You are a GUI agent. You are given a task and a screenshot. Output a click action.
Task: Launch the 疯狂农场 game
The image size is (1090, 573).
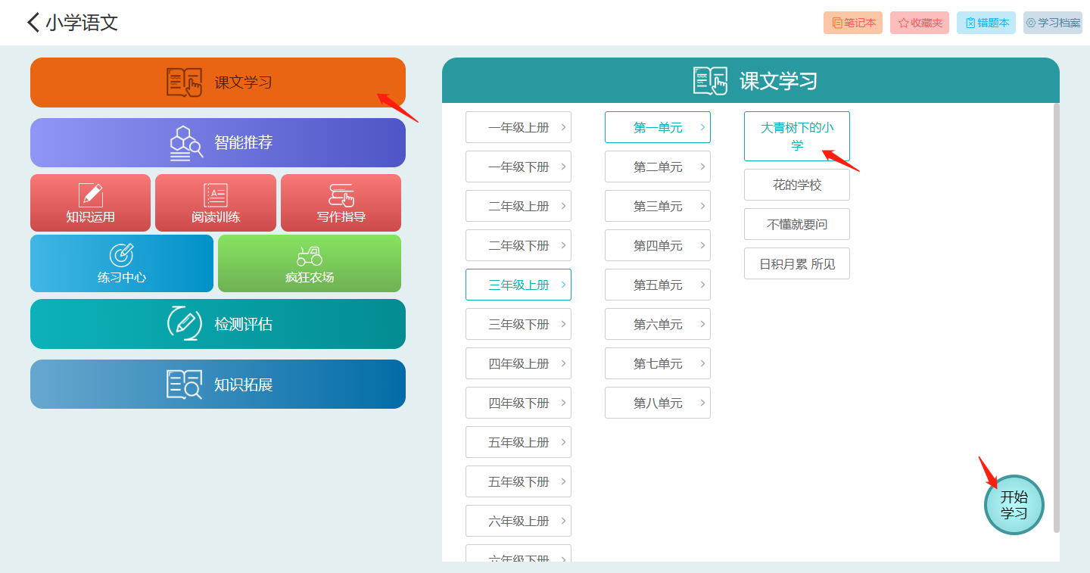tap(310, 263)
